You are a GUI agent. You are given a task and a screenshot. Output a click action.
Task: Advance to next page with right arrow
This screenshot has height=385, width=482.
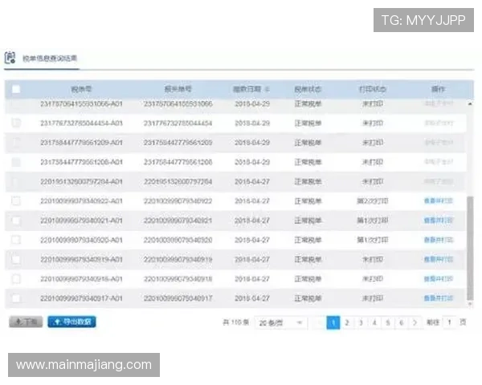point(415,322)
